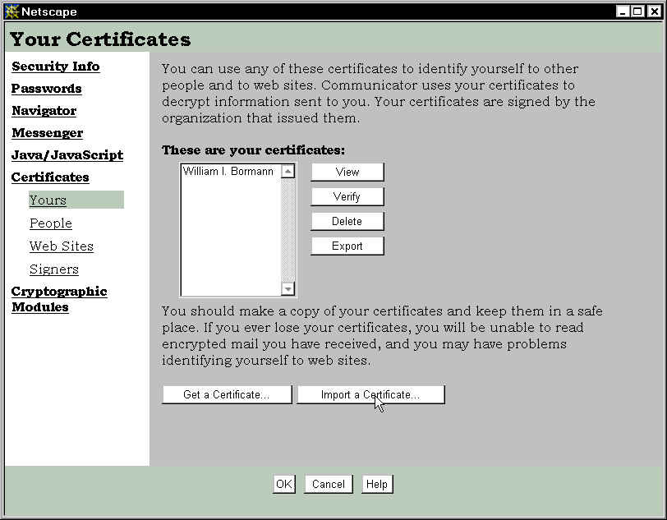The image size is (667, 520).
Task: Maximize the Netscape window
Action: (x=638, y=12)
